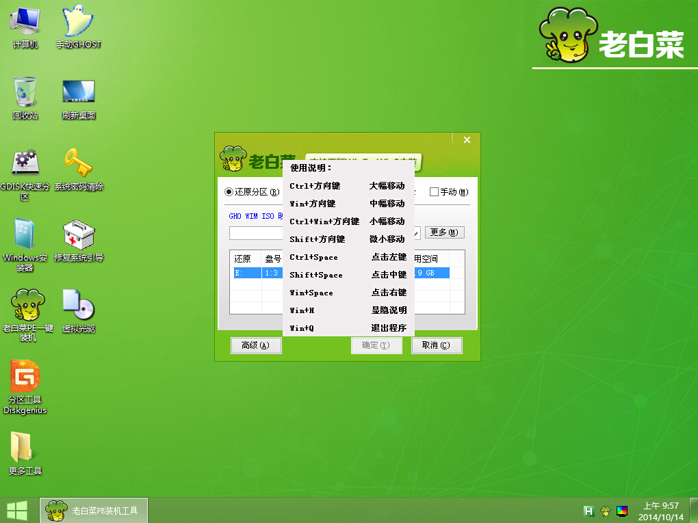Launch the 老白菜PE一键装机 desktop icon
Viewport: 698px width, 523px height.
pyautogui.click(x=27, y=306)
